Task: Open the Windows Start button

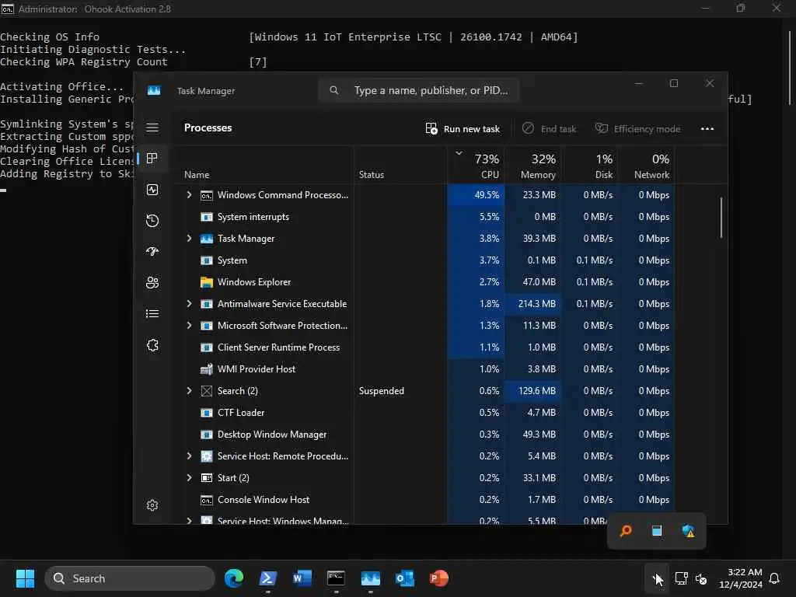Action: pos(25,578)
